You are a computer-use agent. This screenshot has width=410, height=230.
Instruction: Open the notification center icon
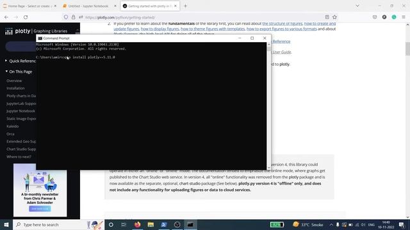402,225
